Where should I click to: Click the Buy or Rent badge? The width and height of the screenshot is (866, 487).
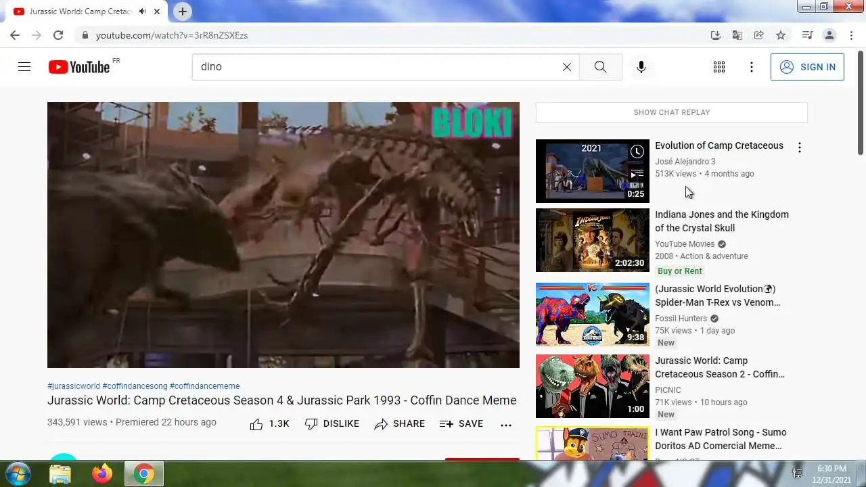point(680,271)
